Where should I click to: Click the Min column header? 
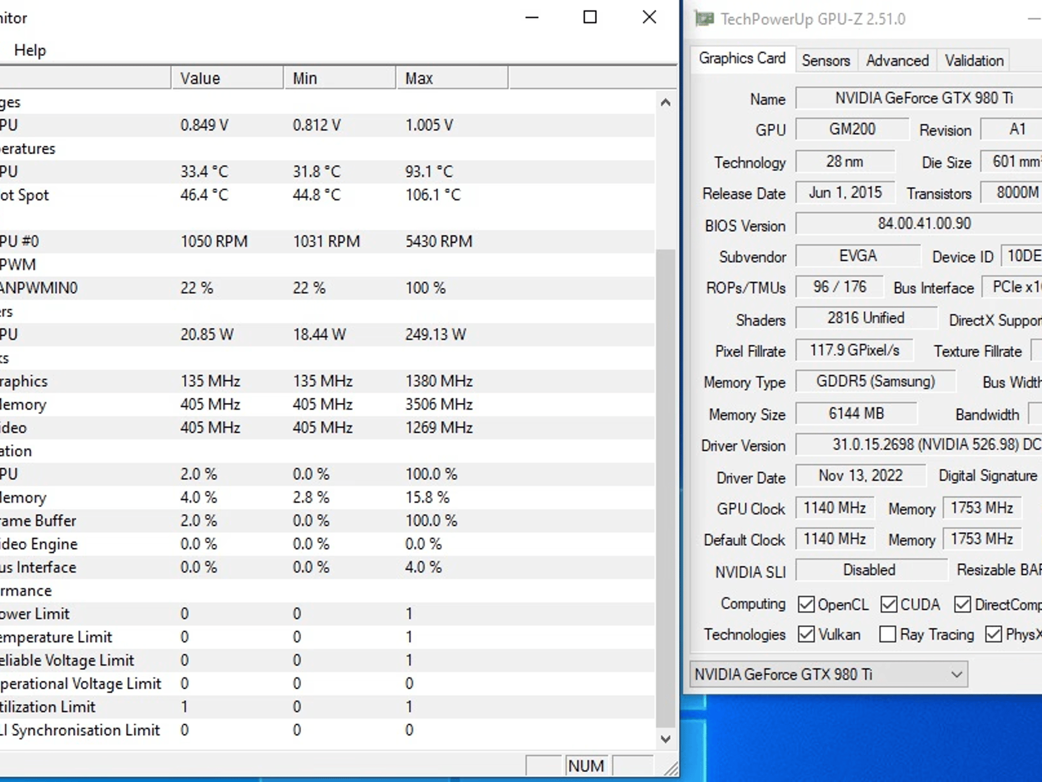(340, 78)
